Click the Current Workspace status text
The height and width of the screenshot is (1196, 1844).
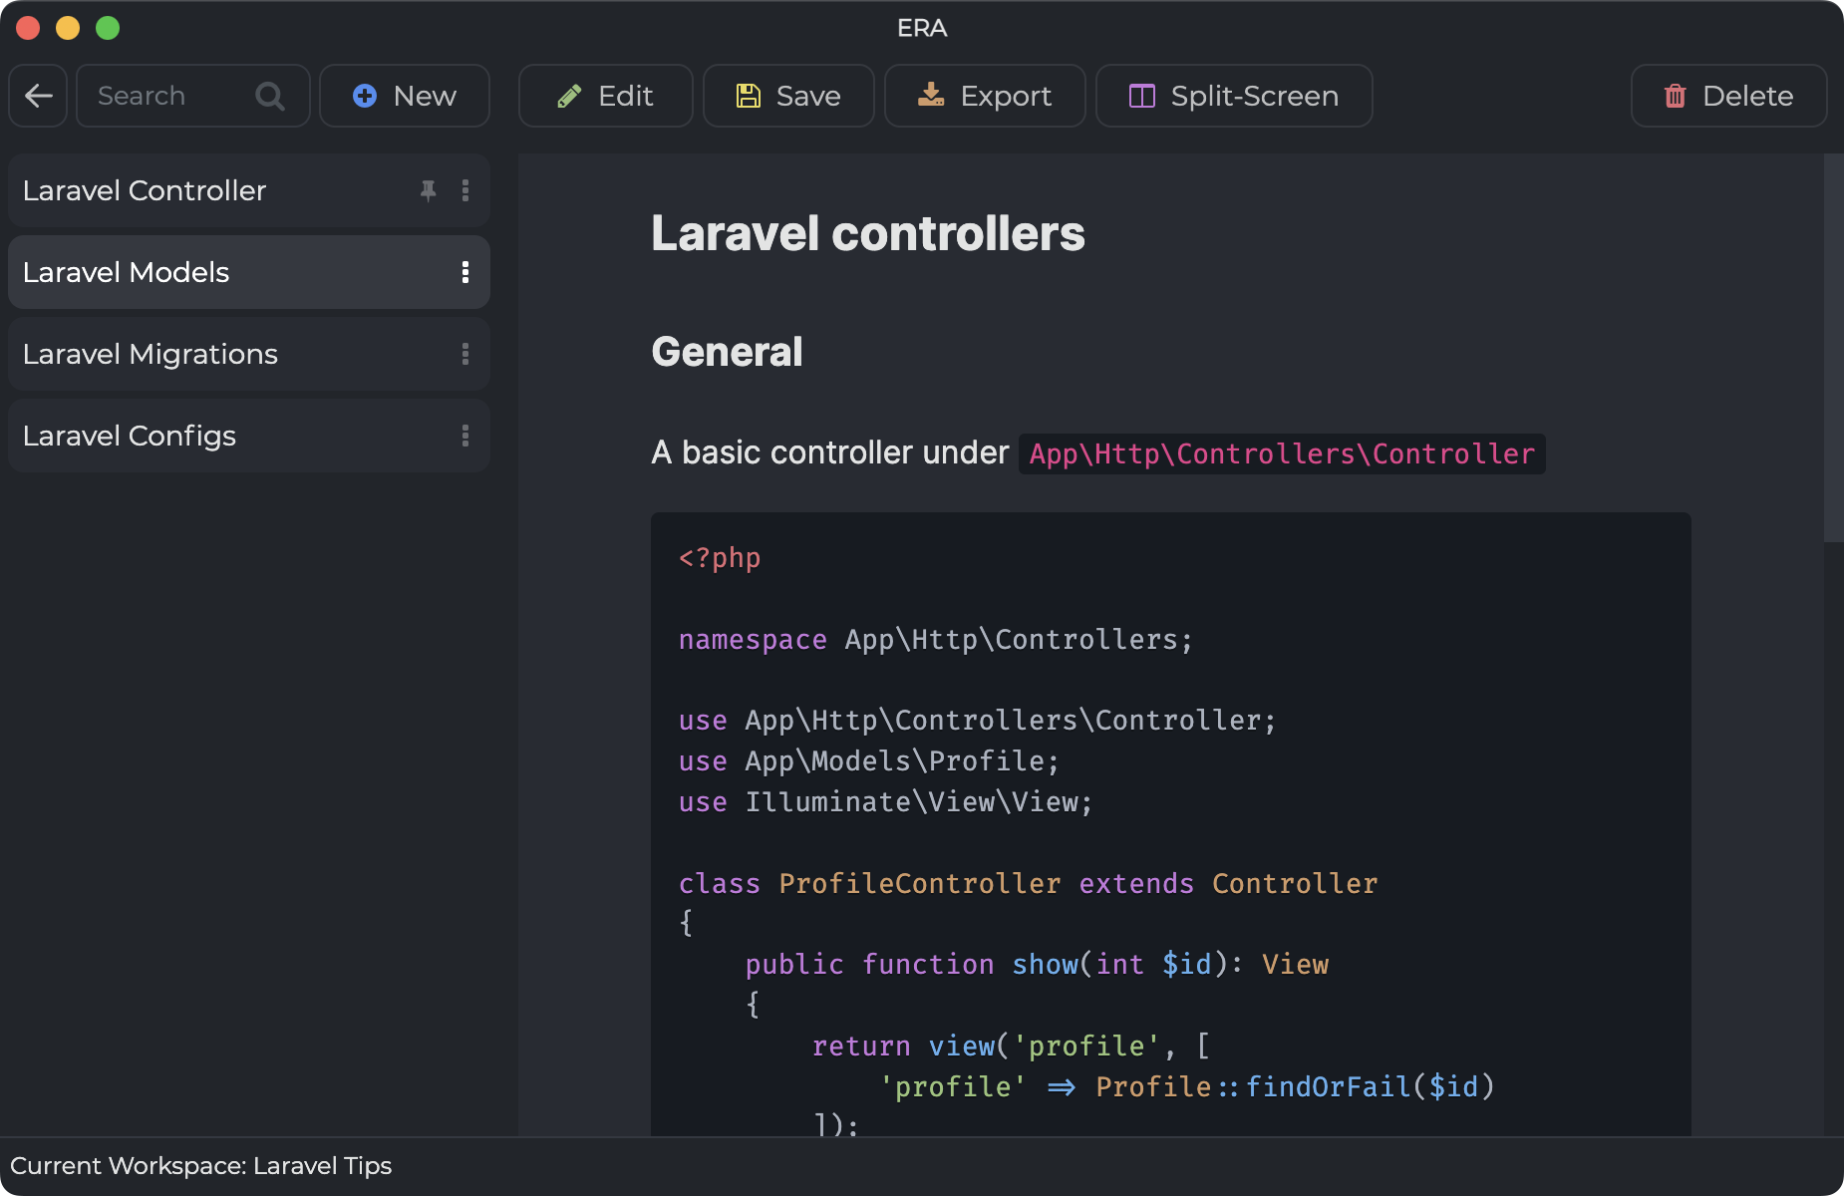[x=200, y=1165]
